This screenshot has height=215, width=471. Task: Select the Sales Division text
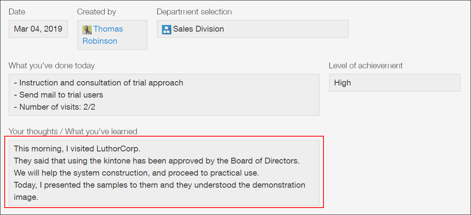[199, 29]
